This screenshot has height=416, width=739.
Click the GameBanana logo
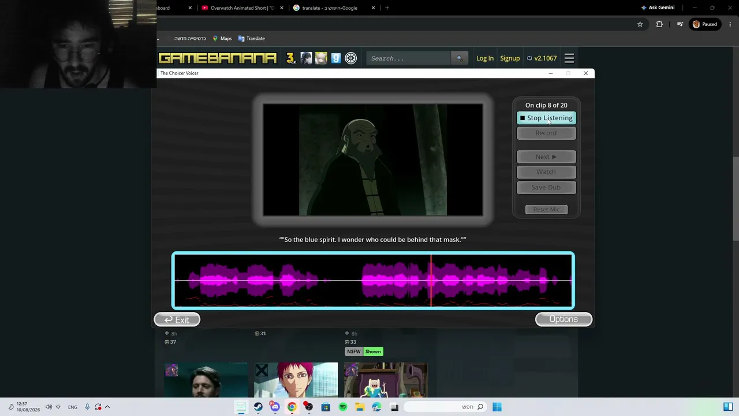[x=218, y=58]
